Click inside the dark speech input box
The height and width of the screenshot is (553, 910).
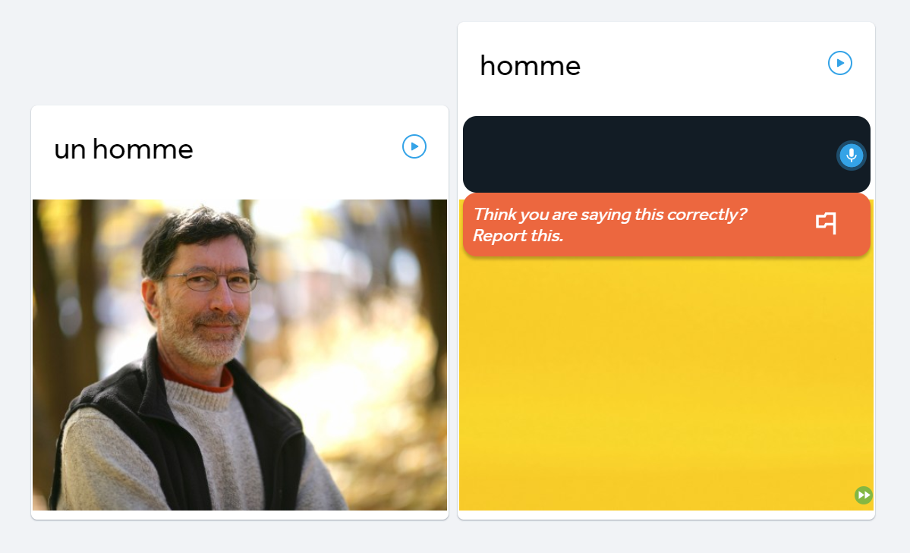click(650, 154)
